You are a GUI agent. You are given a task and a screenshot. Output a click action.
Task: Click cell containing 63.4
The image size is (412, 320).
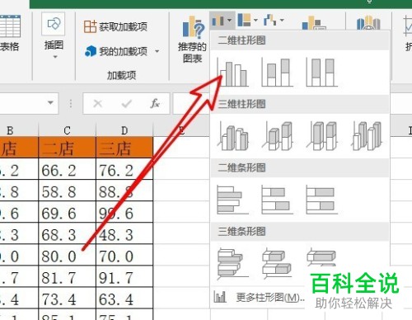tap(124, 298)
